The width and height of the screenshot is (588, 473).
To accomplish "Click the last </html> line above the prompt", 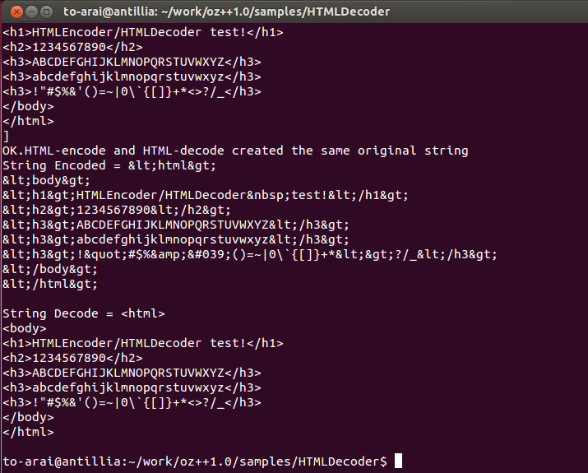I will [x=28, y=432].
